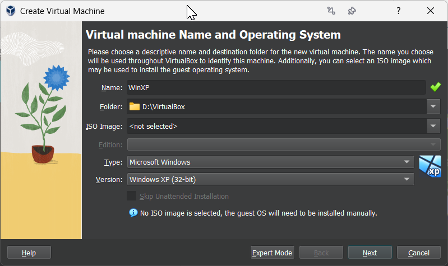This screenshot has width=448, height=266.
Task: Close the Create Virtual Machine dialog
Action: click(x=430, y=11)
